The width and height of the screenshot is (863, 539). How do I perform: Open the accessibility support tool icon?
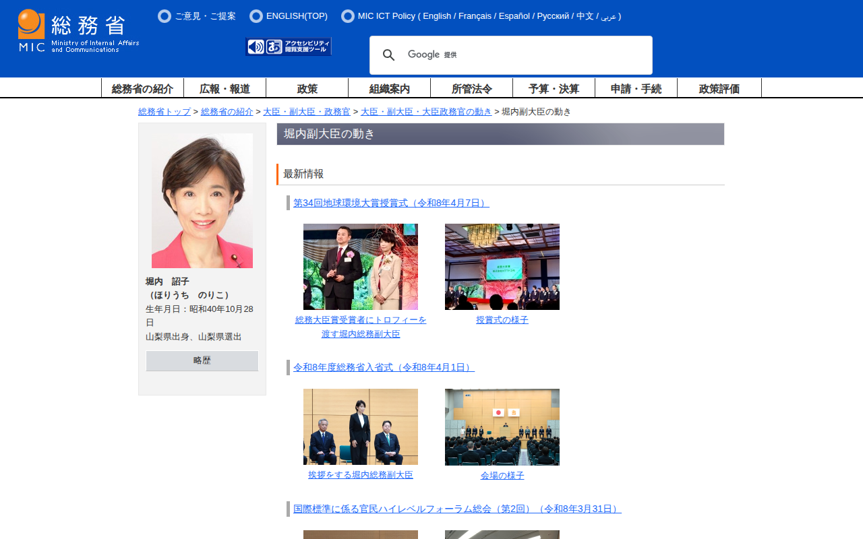[x=289, y=46]
